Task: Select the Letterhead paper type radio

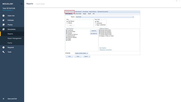Action: click(96, 23)
